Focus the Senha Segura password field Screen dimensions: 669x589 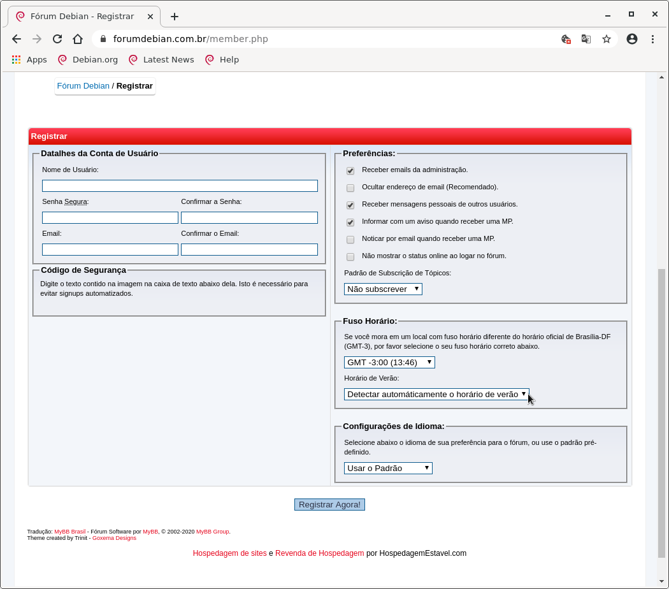(x=110, y=217)
